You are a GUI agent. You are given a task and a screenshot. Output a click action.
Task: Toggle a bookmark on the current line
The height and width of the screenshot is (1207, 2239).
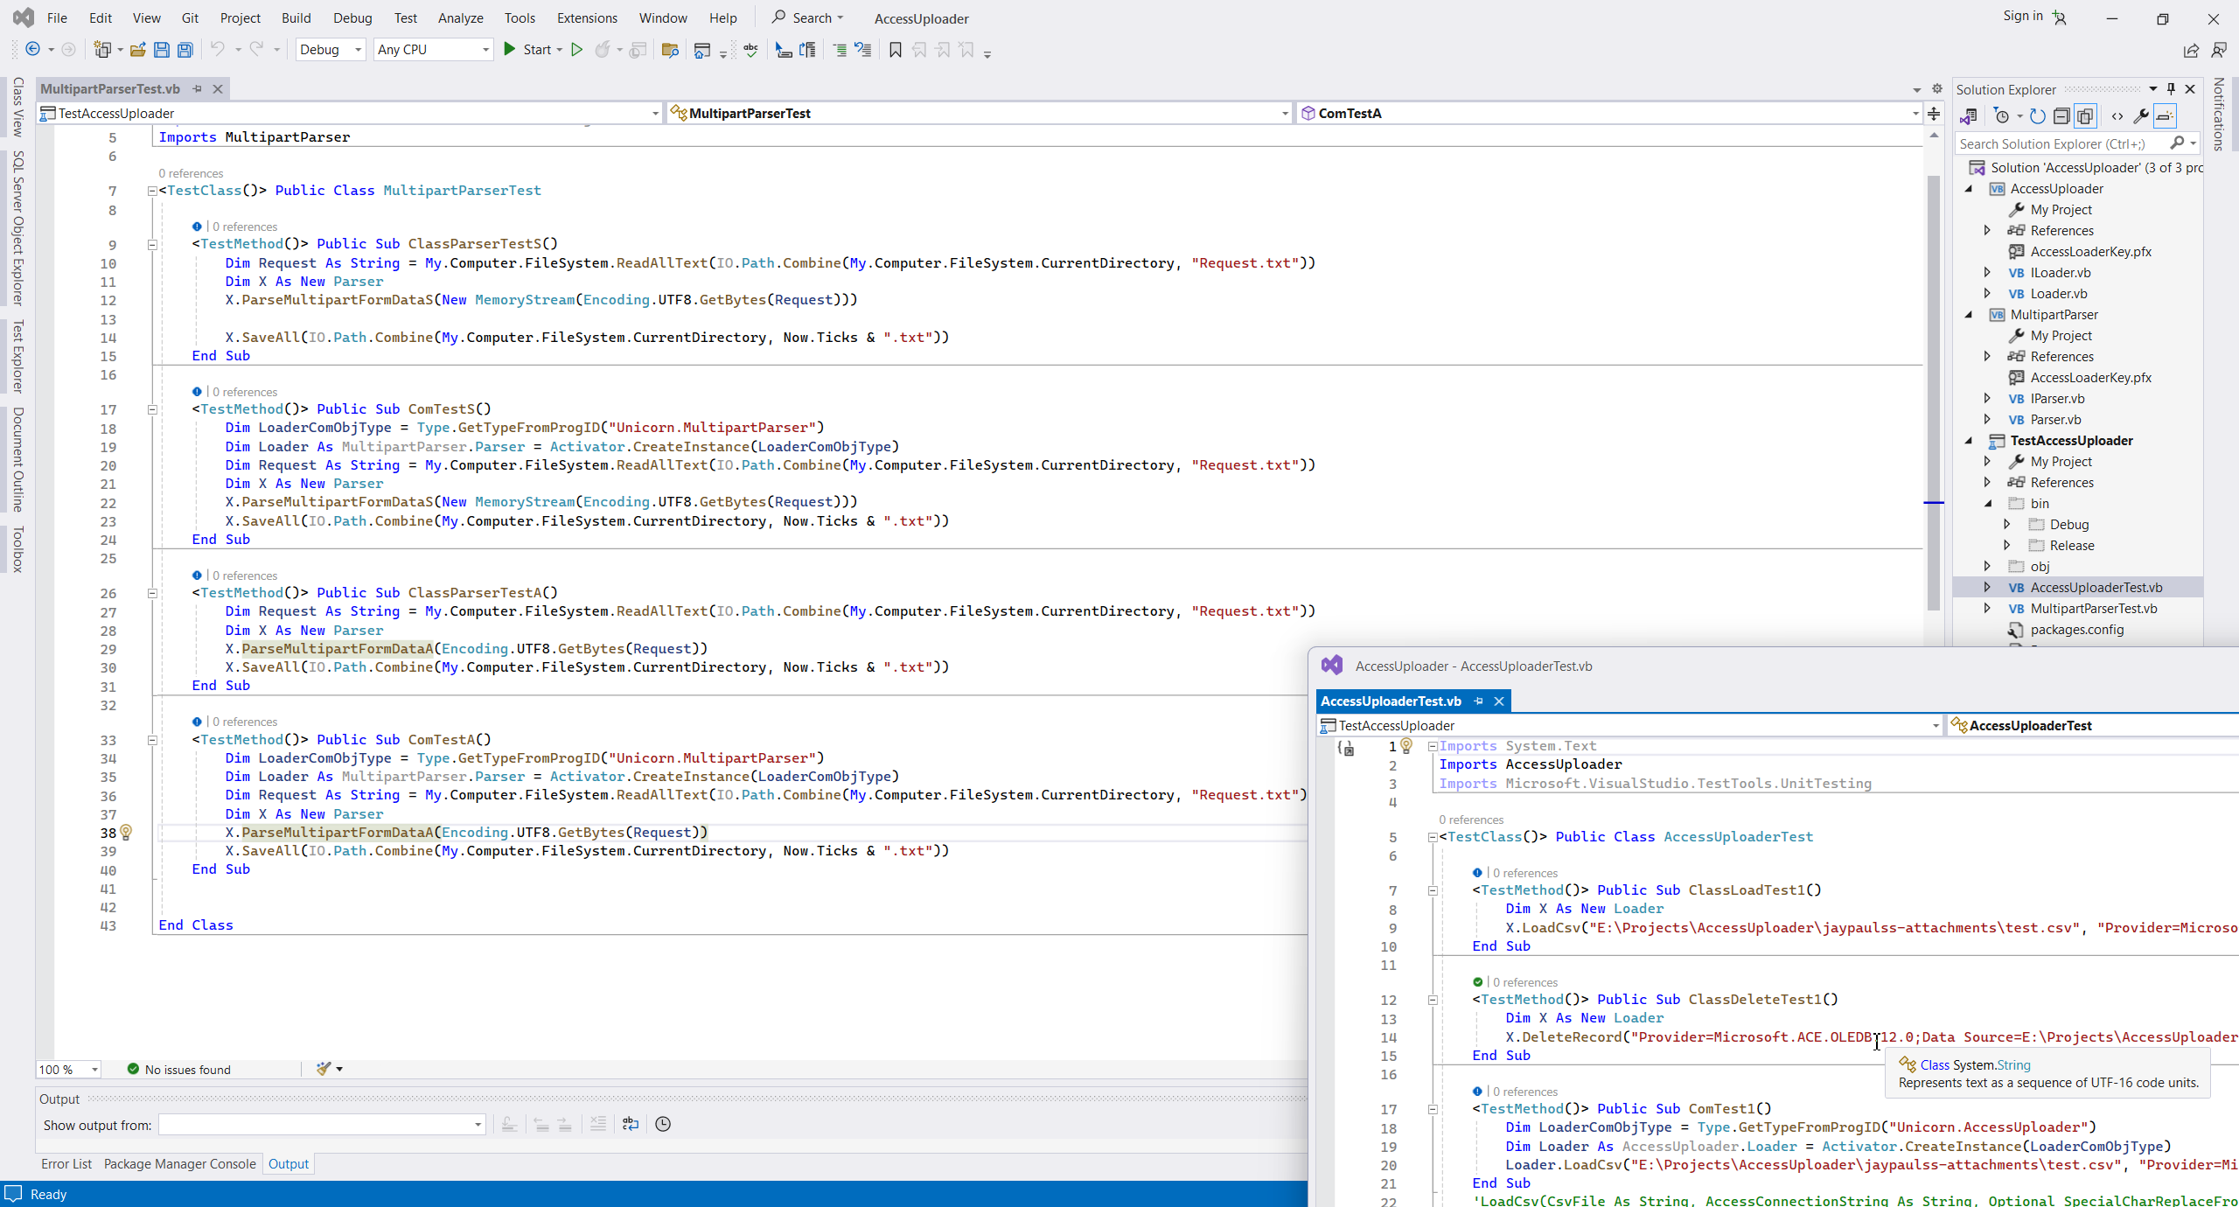(896, 50)
